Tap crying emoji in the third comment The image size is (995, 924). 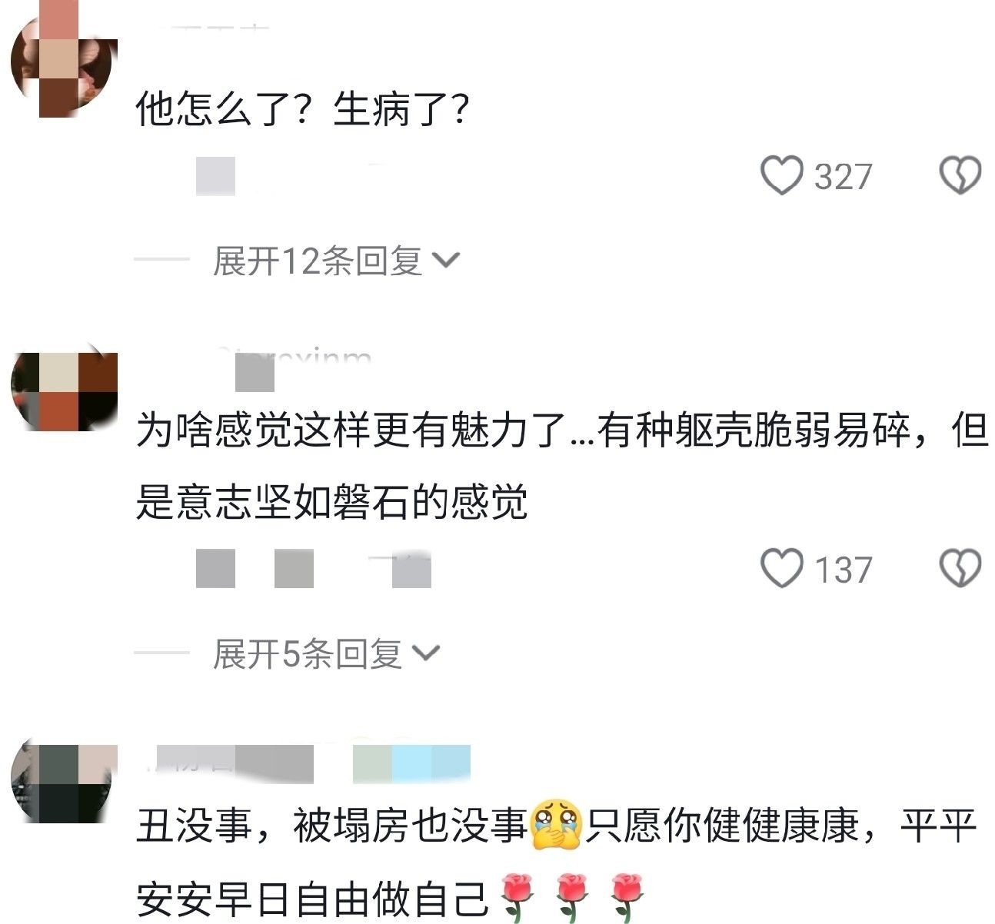[555, 826]
